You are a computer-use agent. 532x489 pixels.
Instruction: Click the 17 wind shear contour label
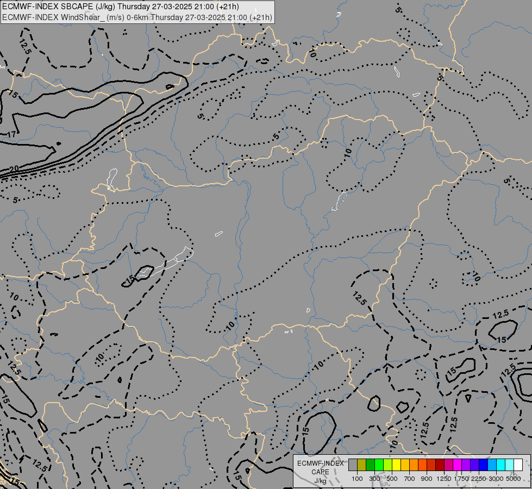tap(11, 134)
